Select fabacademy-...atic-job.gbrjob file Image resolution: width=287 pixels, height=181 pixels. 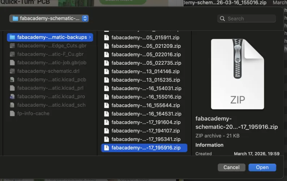coord(50,63)
